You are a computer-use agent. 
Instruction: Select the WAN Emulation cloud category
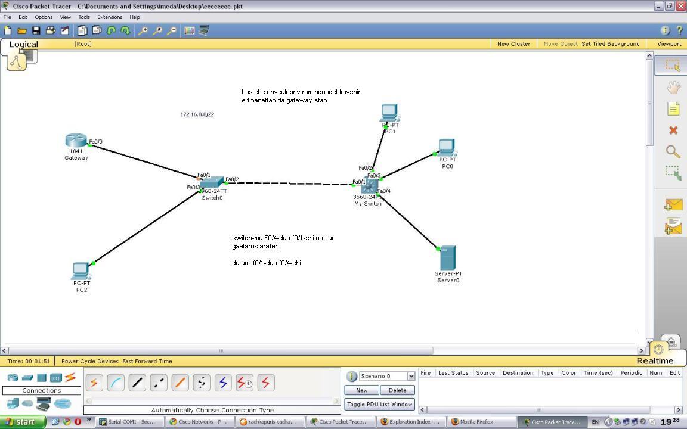tap(27, 403)
